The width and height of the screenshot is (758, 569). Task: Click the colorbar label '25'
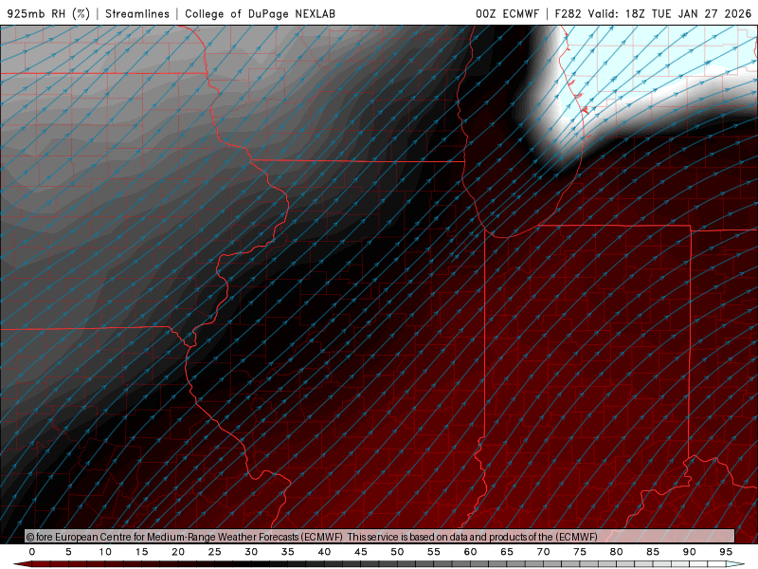[215, 552]
